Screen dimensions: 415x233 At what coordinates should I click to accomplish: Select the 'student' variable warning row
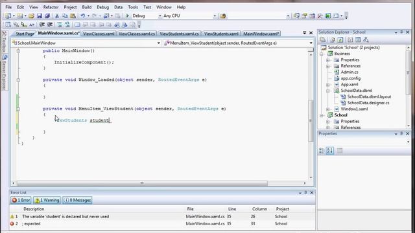pos(162,217)
